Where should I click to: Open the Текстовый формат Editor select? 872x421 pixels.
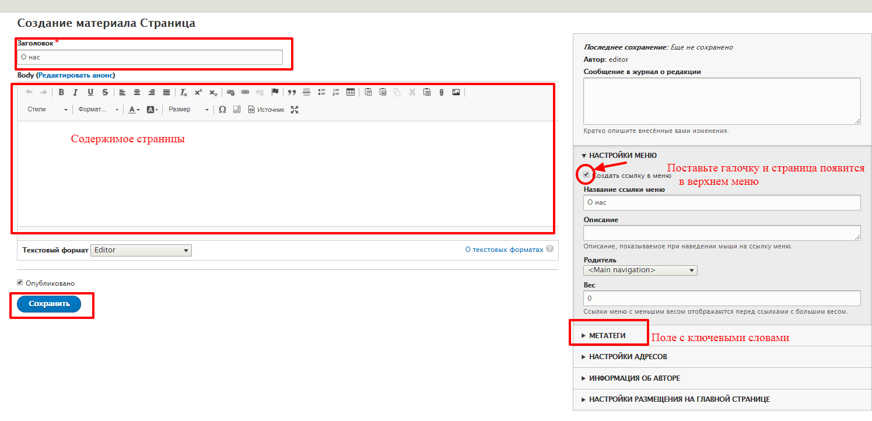pos(141,250)
